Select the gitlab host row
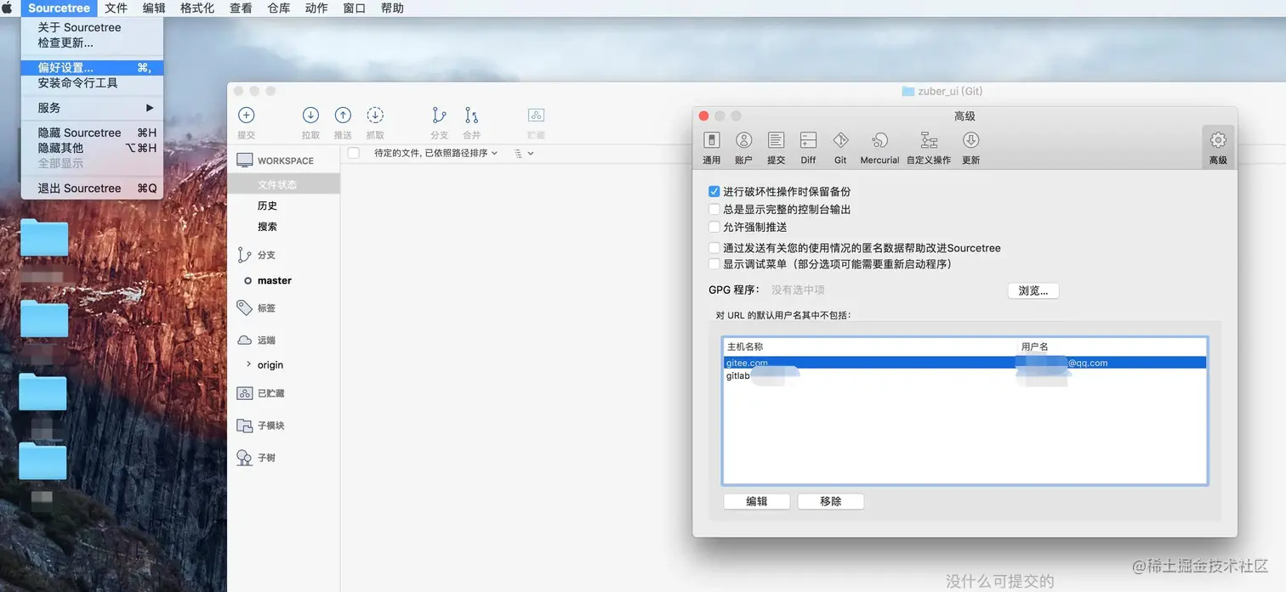This screenshot has width=1286, height=592. pyautogui.click(x=964, y=376)
